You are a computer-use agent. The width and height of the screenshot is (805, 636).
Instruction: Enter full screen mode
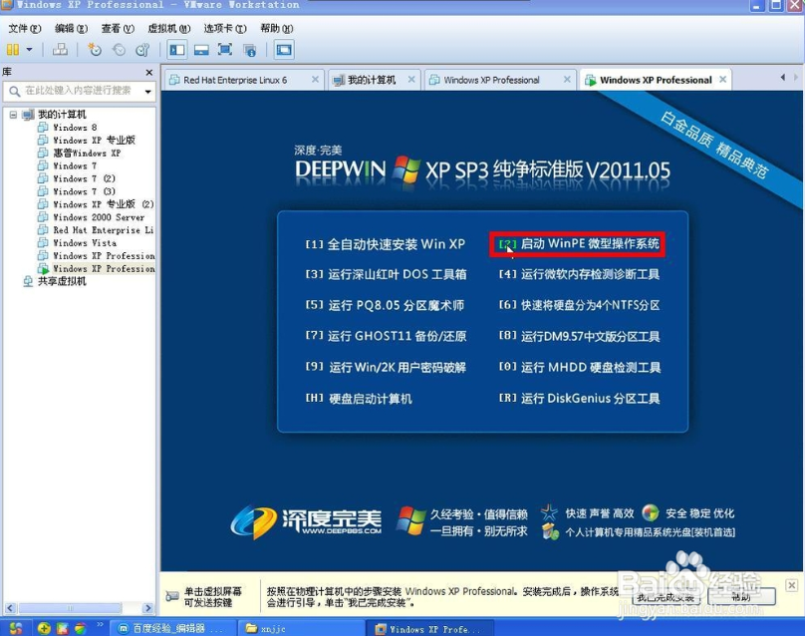point(225,50)
